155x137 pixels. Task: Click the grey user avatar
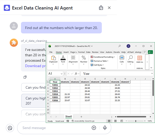point(14,26)
